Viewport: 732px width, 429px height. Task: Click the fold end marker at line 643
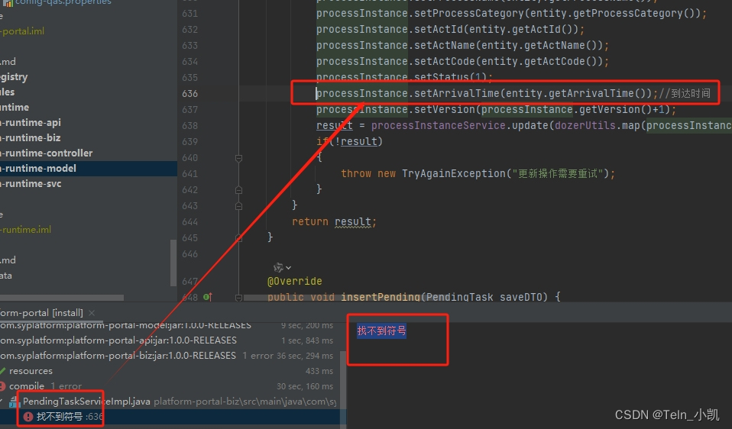pos(238,205)
